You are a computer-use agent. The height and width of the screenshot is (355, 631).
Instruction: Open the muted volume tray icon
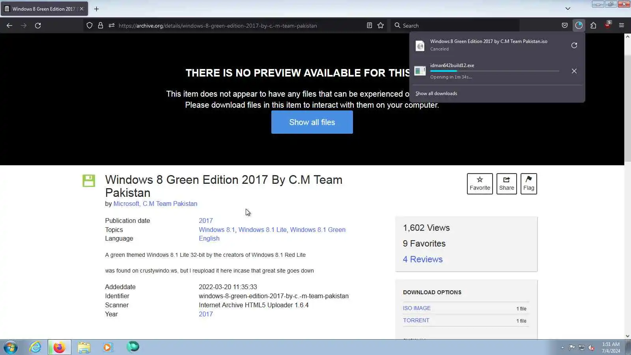(x=592, y=348)
